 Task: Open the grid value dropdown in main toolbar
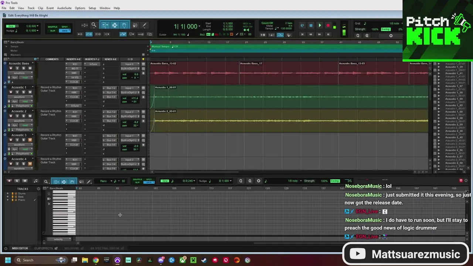[38, 26]
